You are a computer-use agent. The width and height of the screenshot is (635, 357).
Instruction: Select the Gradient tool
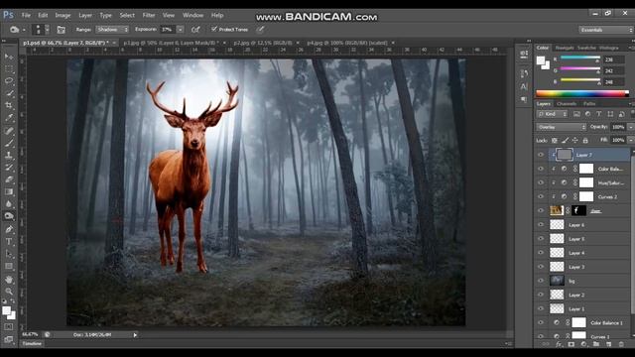point(9,191)
